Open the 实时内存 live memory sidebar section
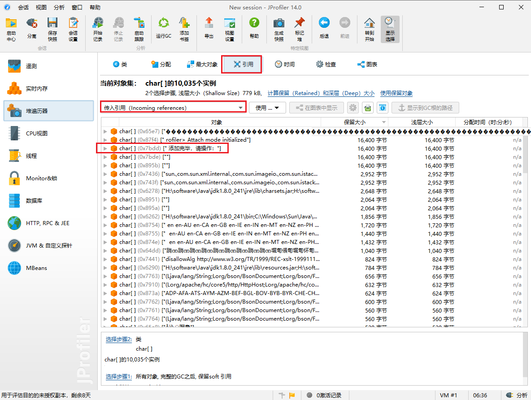This screenshot has width=531, height=400. click(49, 88)
